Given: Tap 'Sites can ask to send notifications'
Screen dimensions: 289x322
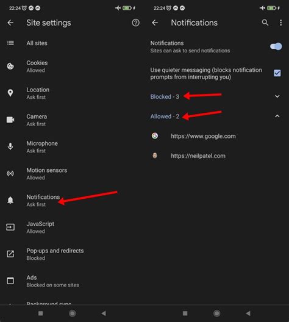Looking at the screenshot, I should point(190,51).
